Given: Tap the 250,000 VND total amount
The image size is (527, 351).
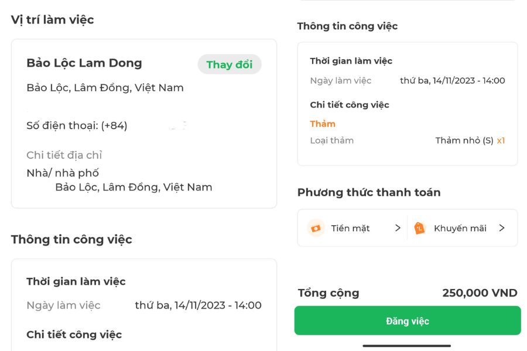Looking at the screenshot, I should click(480, 293).
